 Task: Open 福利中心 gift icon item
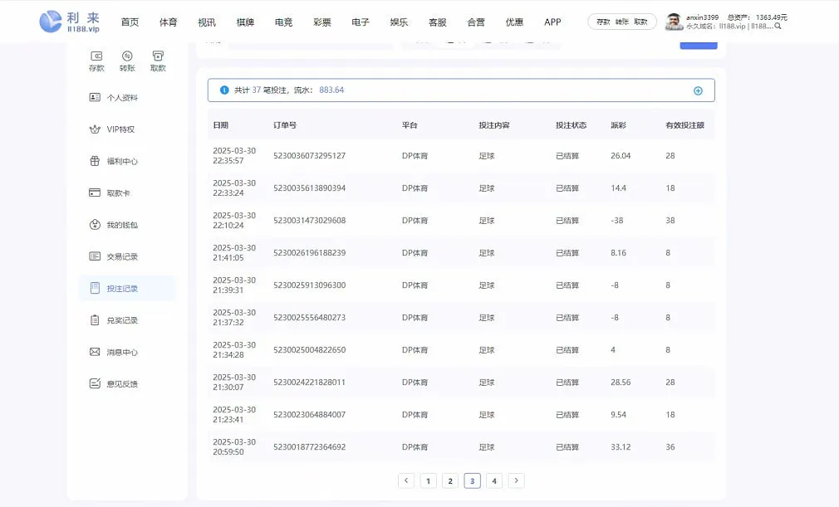[x=95, y=161]
